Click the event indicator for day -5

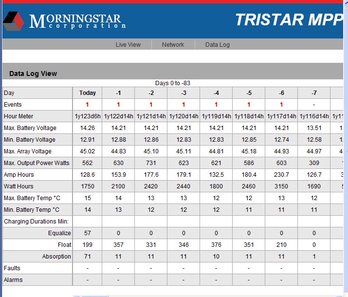(x=249, y=105)
